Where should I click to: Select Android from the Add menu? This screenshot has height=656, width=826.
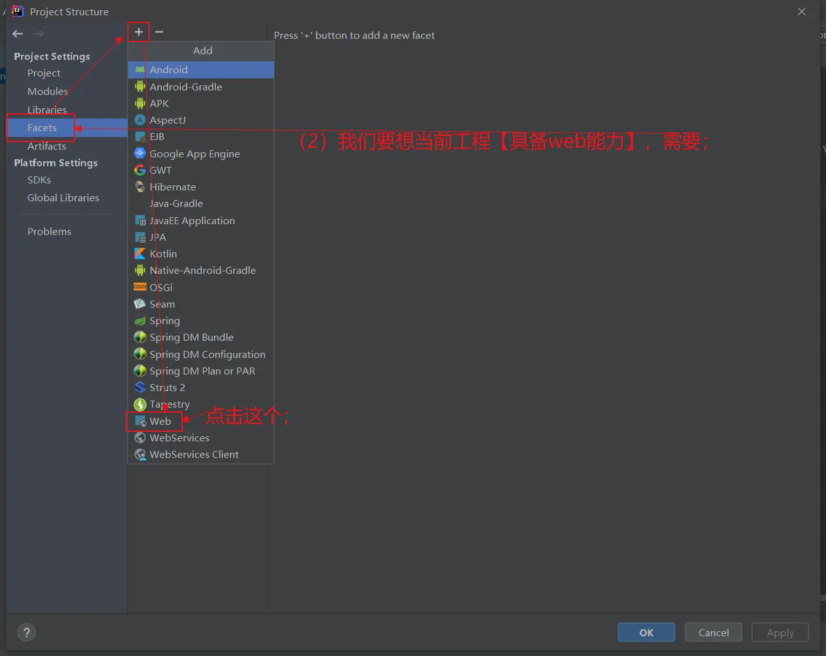[201, 69]
